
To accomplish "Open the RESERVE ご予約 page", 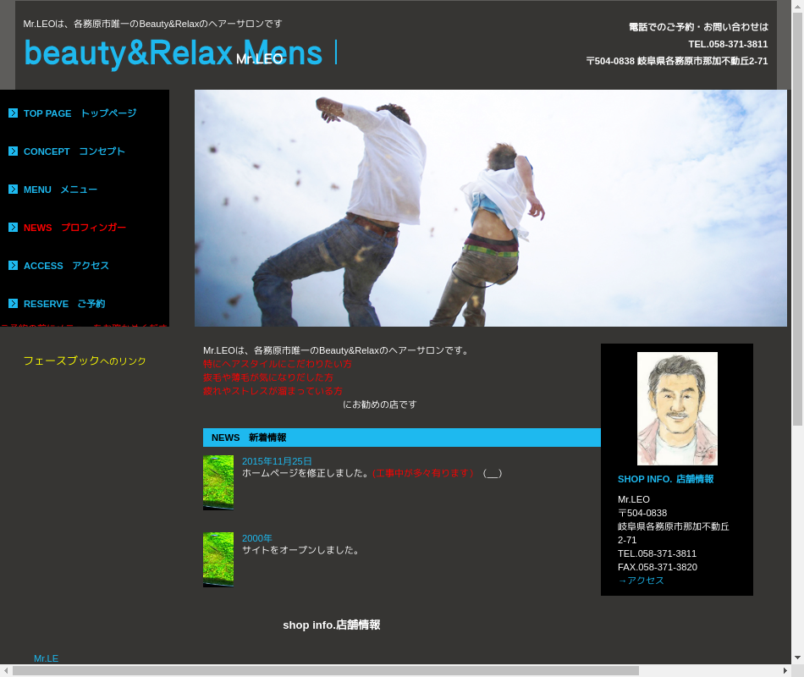I will (x=64, y=304).
